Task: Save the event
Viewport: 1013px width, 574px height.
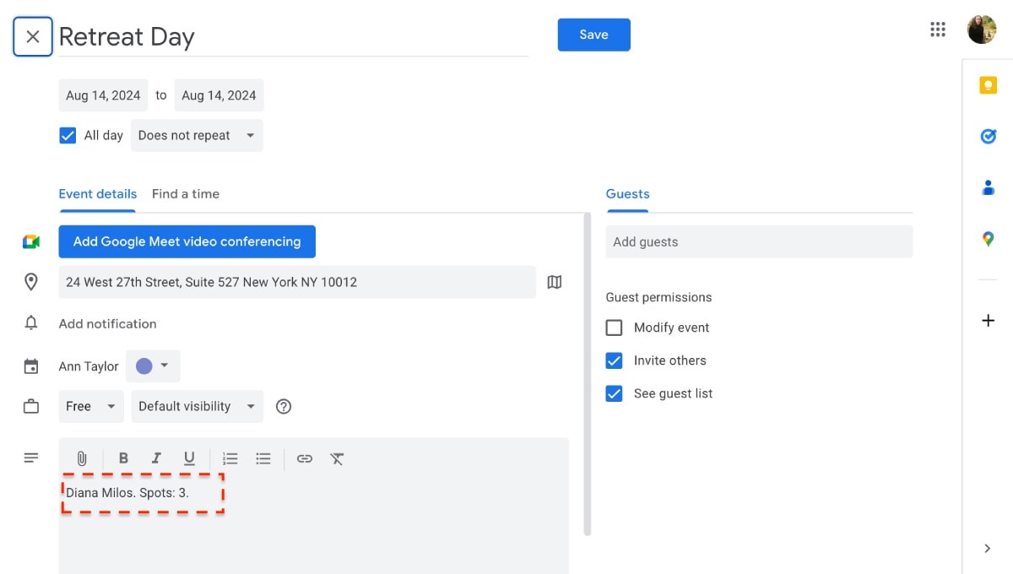Action: pyautogui.click(x=593, y=35)
